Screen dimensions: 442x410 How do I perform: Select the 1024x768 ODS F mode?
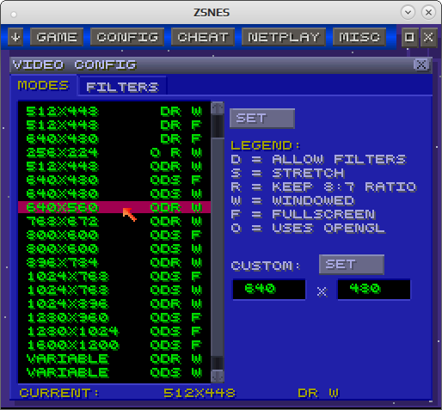click(x=114, y=276)
